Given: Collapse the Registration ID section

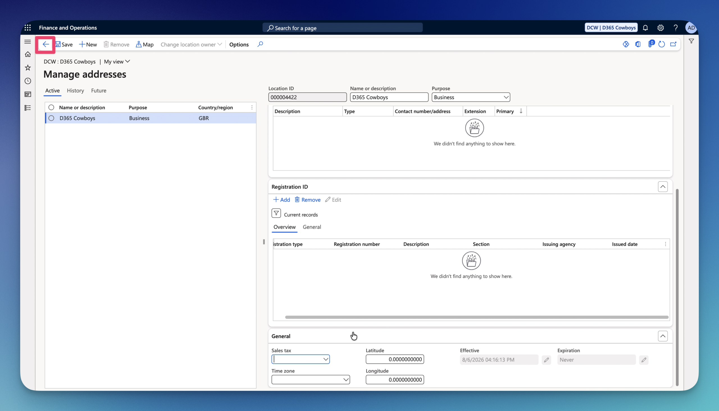Looking at the screenshot, I should coord(663,187).
